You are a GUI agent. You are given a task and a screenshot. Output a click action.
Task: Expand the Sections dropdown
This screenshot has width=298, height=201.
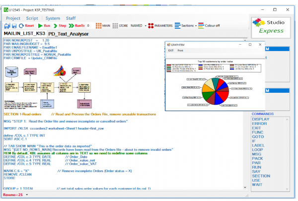click(x=195, y=25)
